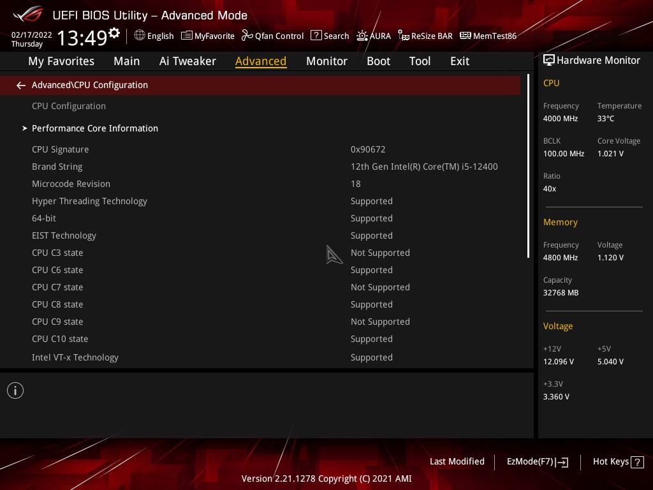Viewport: 653px width, 490px height.
Task: Select Brand String row
Action: [x=260, y=167]
